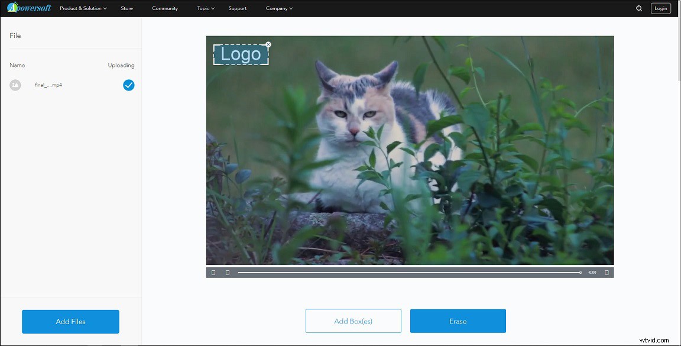Toggle the -0:00 time display

coord(592,272)
